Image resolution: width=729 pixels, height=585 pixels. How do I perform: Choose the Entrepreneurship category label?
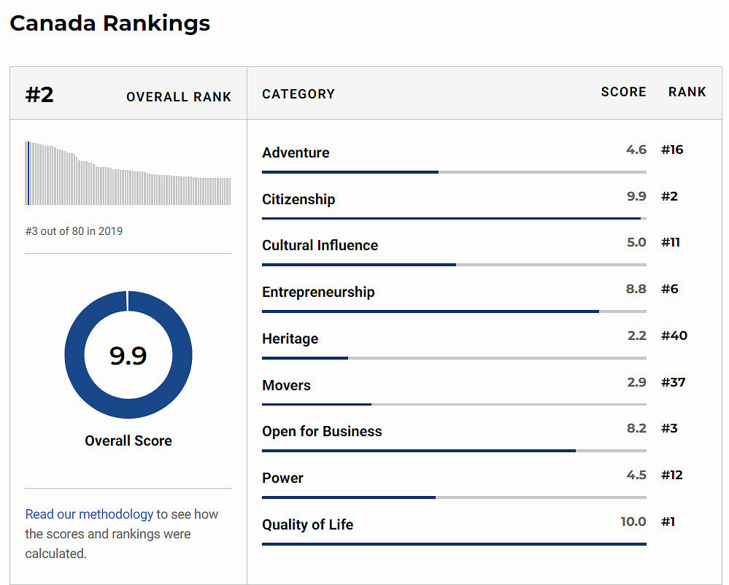click(318, 292)
